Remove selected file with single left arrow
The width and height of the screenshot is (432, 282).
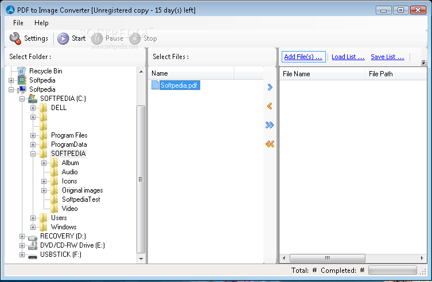[x=270, y=106]
